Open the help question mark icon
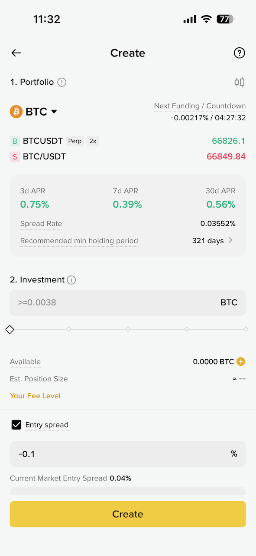This screenshot has height=556, width=256. click(239, 53)
